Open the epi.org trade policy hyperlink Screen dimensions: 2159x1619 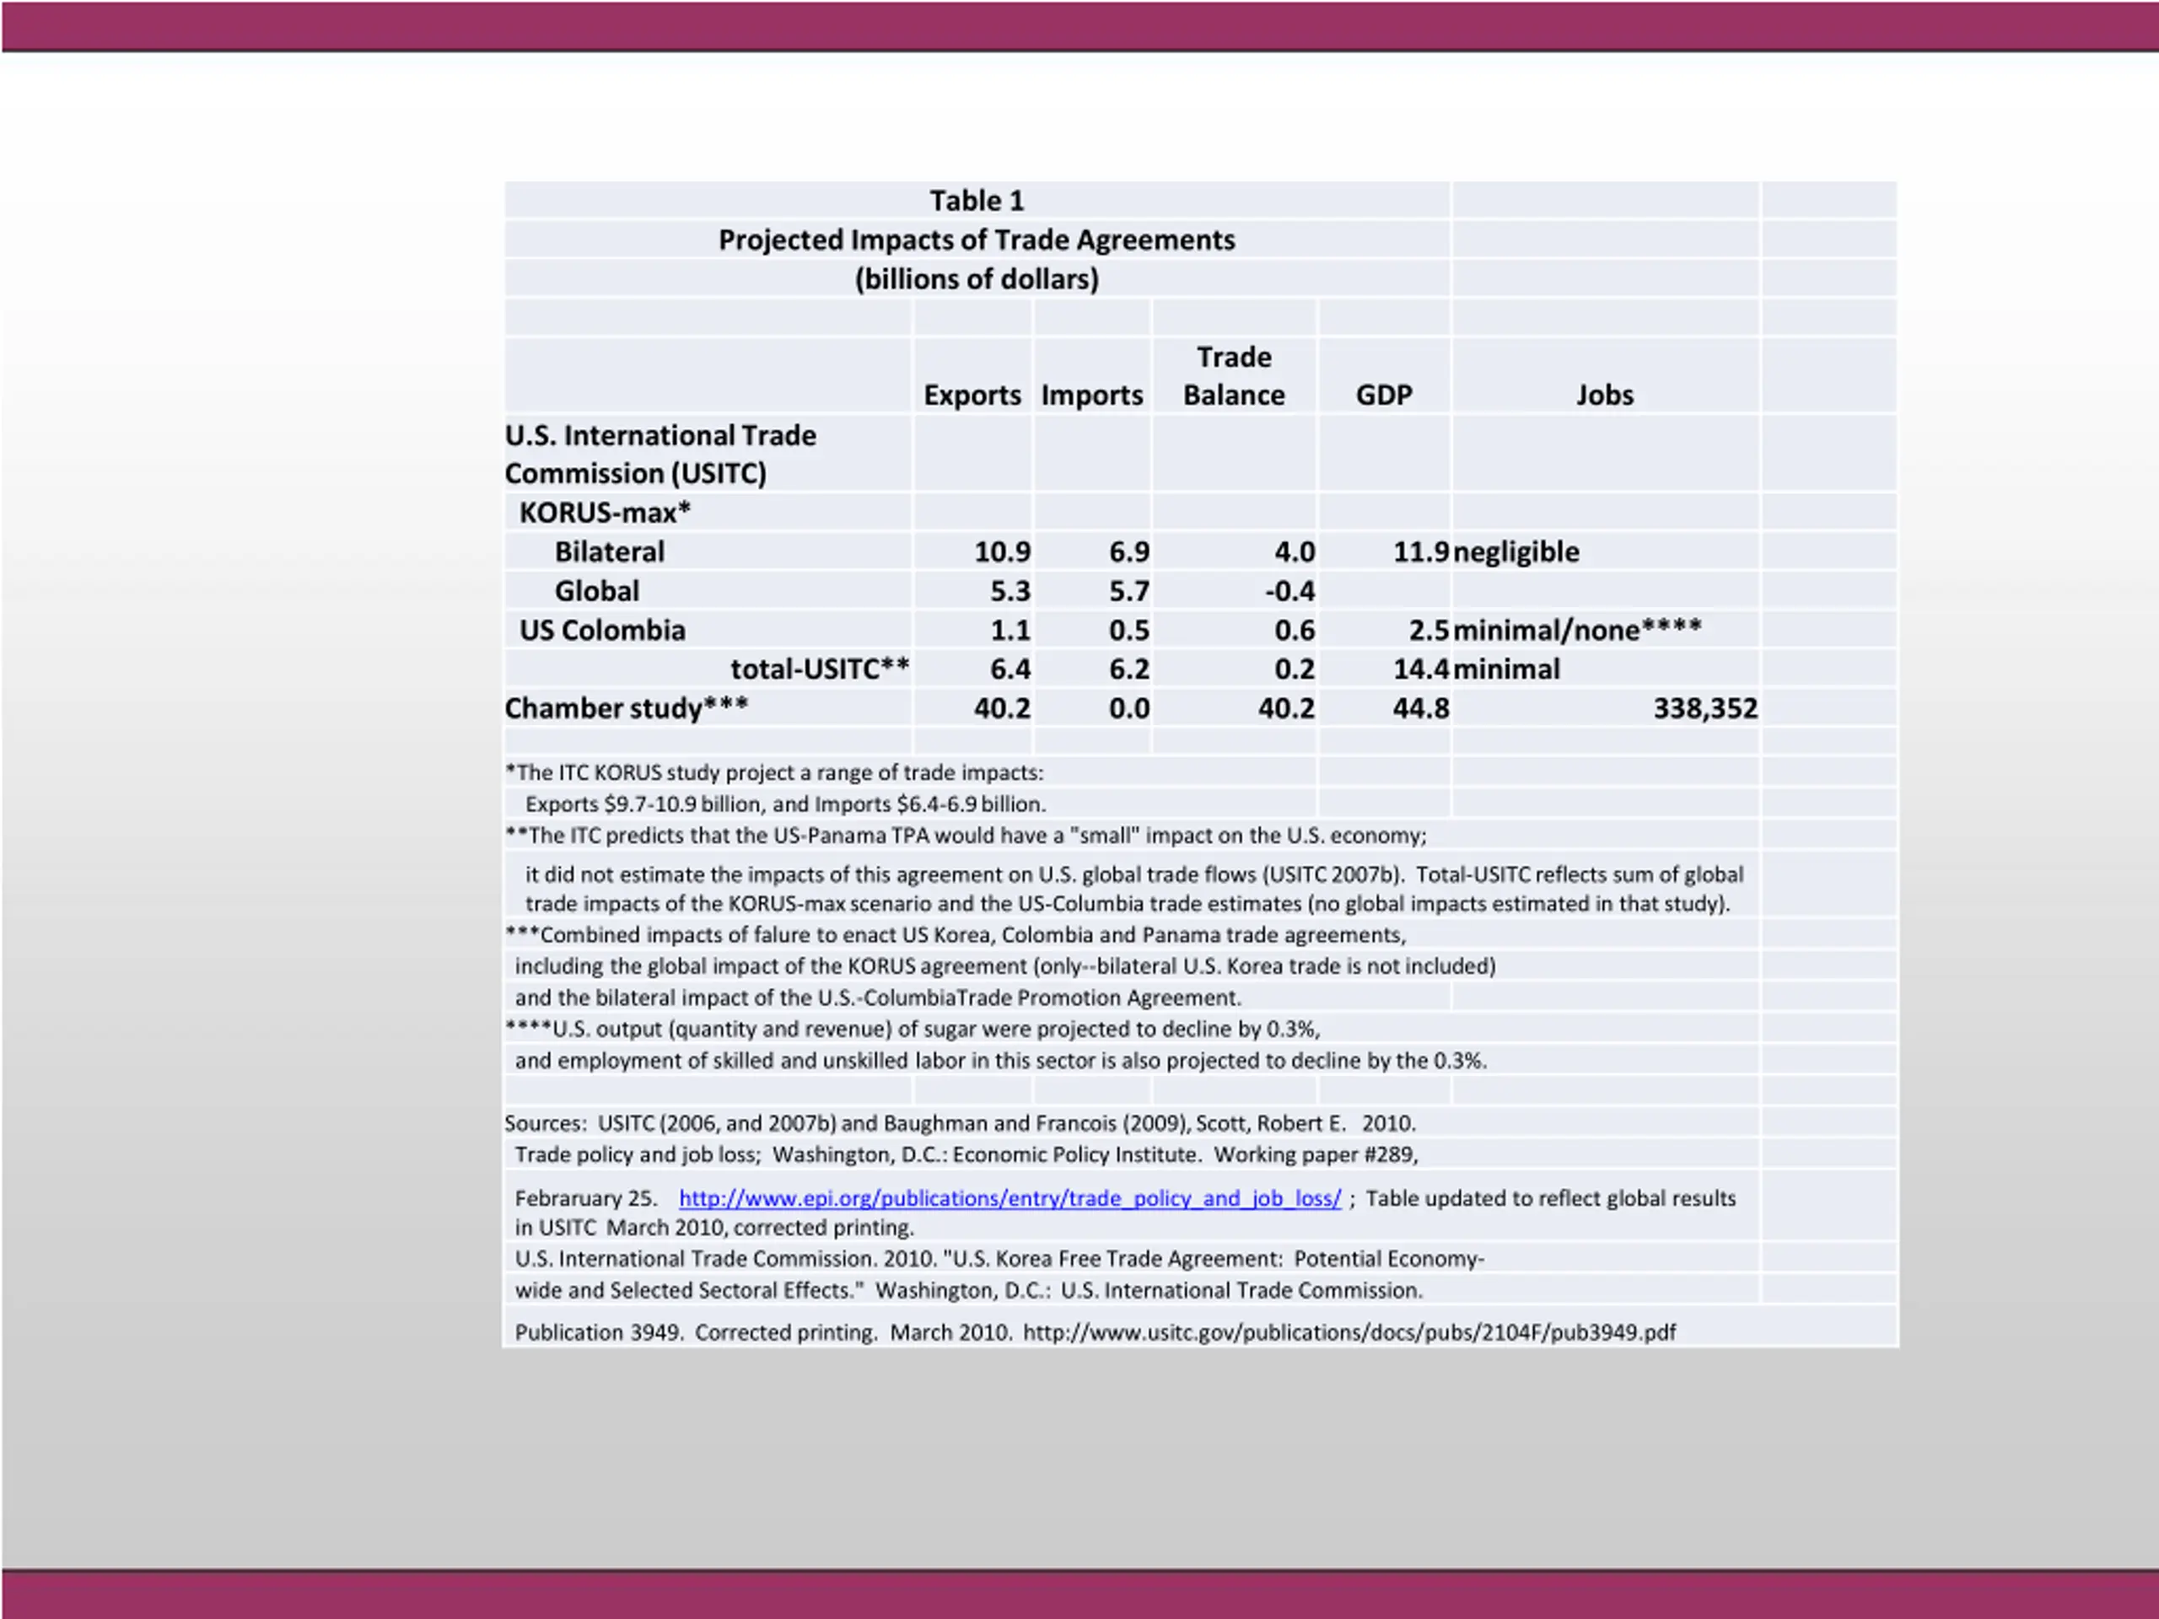click(x=1010, y=1198)
